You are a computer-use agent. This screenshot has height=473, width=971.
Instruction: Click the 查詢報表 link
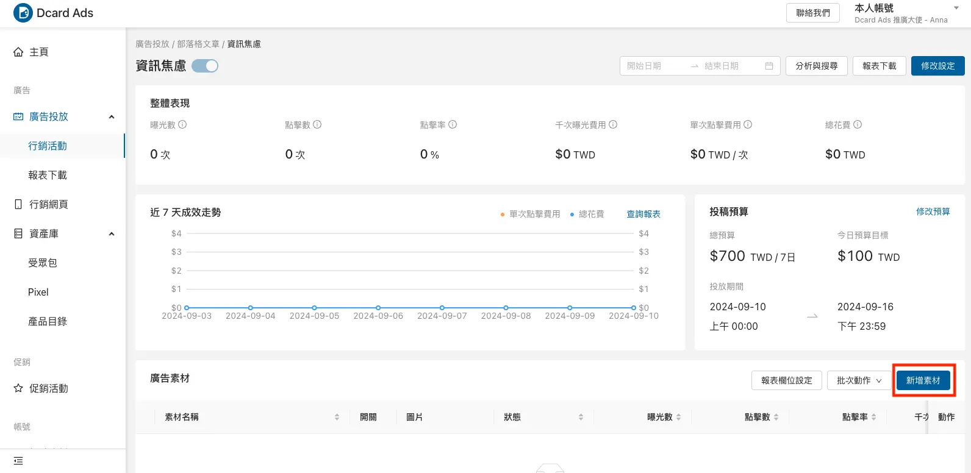point(643,214)
